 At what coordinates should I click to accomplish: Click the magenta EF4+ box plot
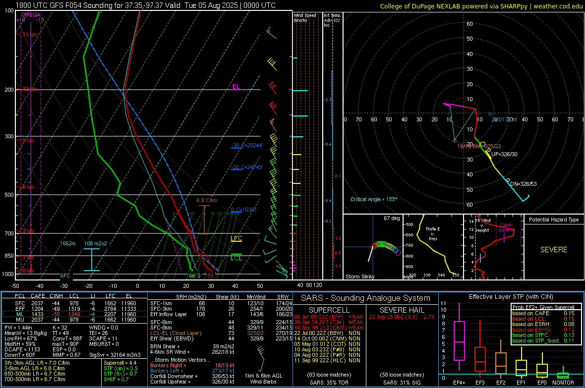point(459,337)
